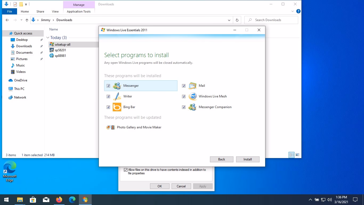Click the Messenger program icon
Screen dimensions: 364x205
pos(117,86)
